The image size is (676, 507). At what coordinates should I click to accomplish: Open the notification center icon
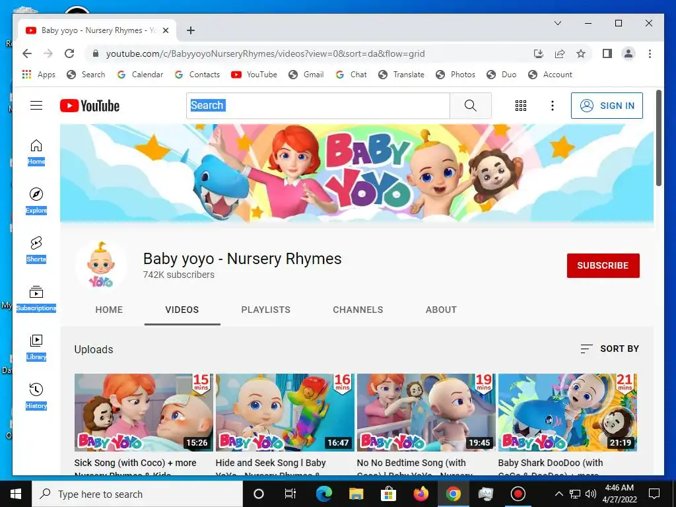click(654, 494)
